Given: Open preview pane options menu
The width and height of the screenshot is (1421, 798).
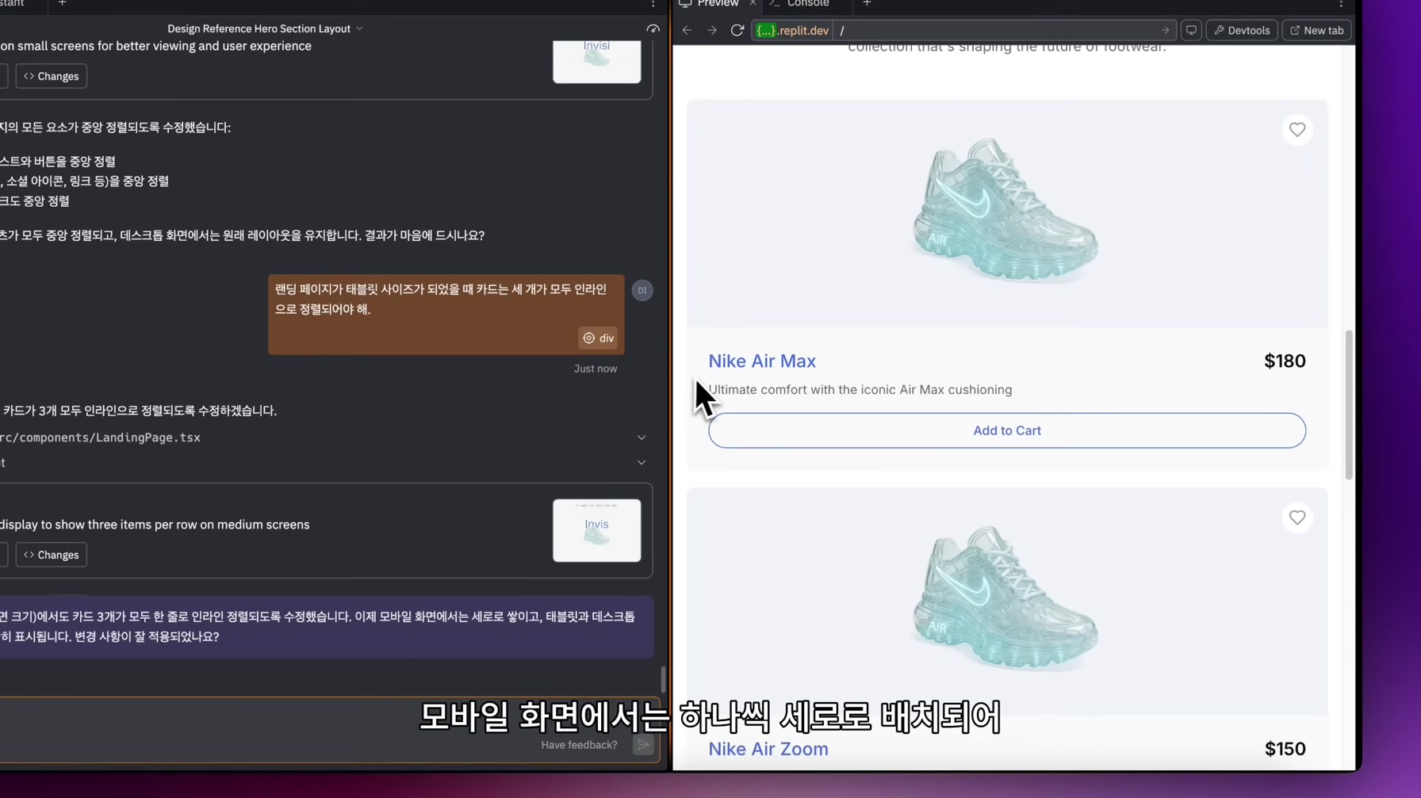Looking at the screenshot, I should (x=1341, y=4).
